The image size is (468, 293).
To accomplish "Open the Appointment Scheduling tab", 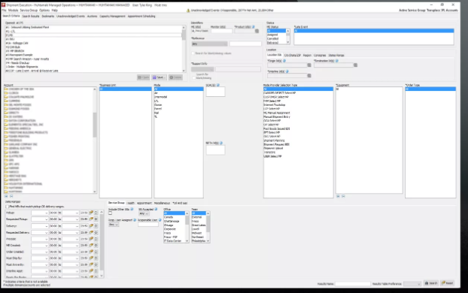I will click(x=141, y=17).
